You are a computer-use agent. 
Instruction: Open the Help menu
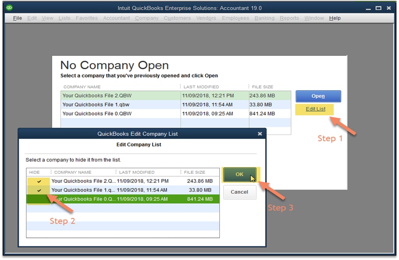[x=335, y=18]
